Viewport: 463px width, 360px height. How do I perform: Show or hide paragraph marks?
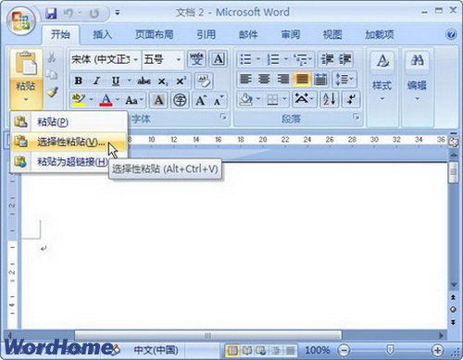tap(351, 100)
